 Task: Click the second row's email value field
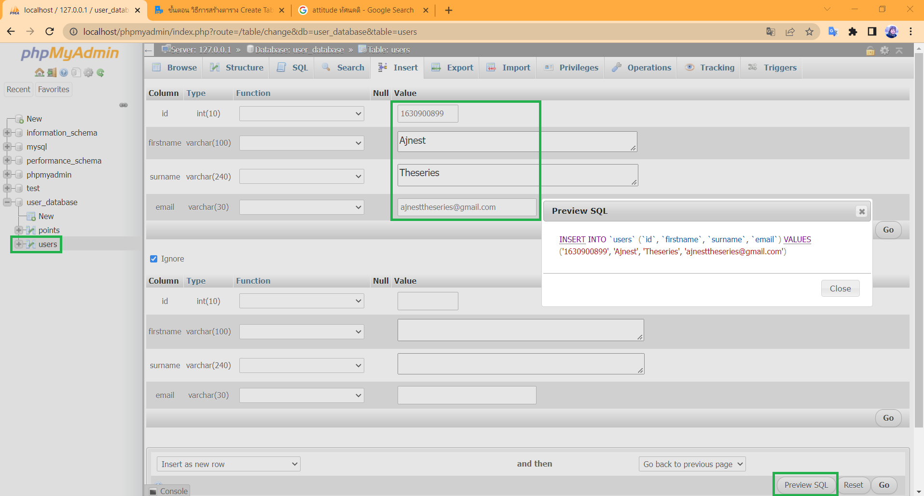[467, 395]
